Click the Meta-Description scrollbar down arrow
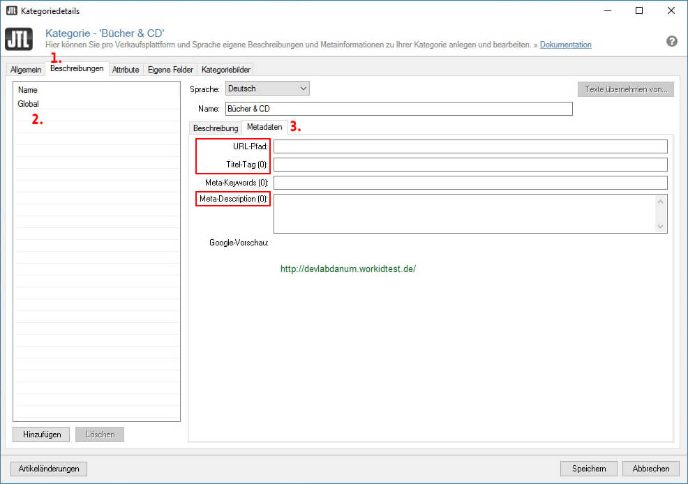Screen dimensions: 688x484 pos(660,226)
